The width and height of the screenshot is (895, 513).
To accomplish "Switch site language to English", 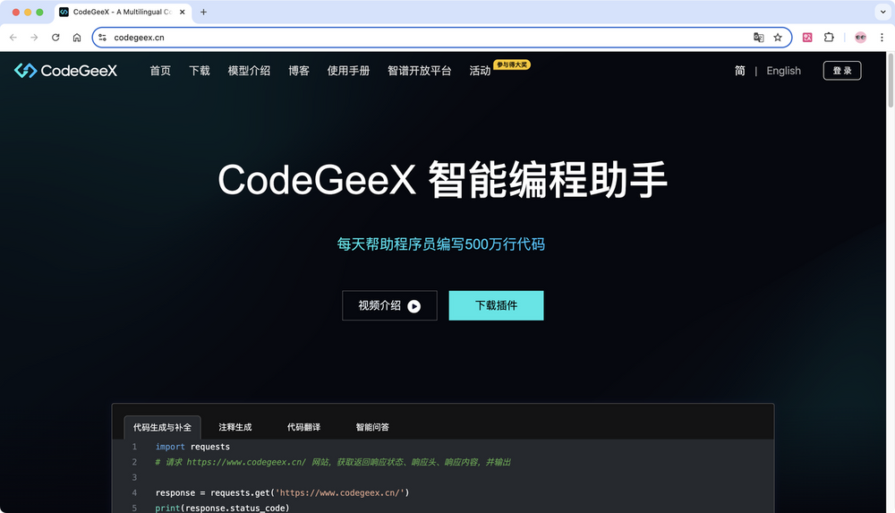I will (x=783, y=70).
